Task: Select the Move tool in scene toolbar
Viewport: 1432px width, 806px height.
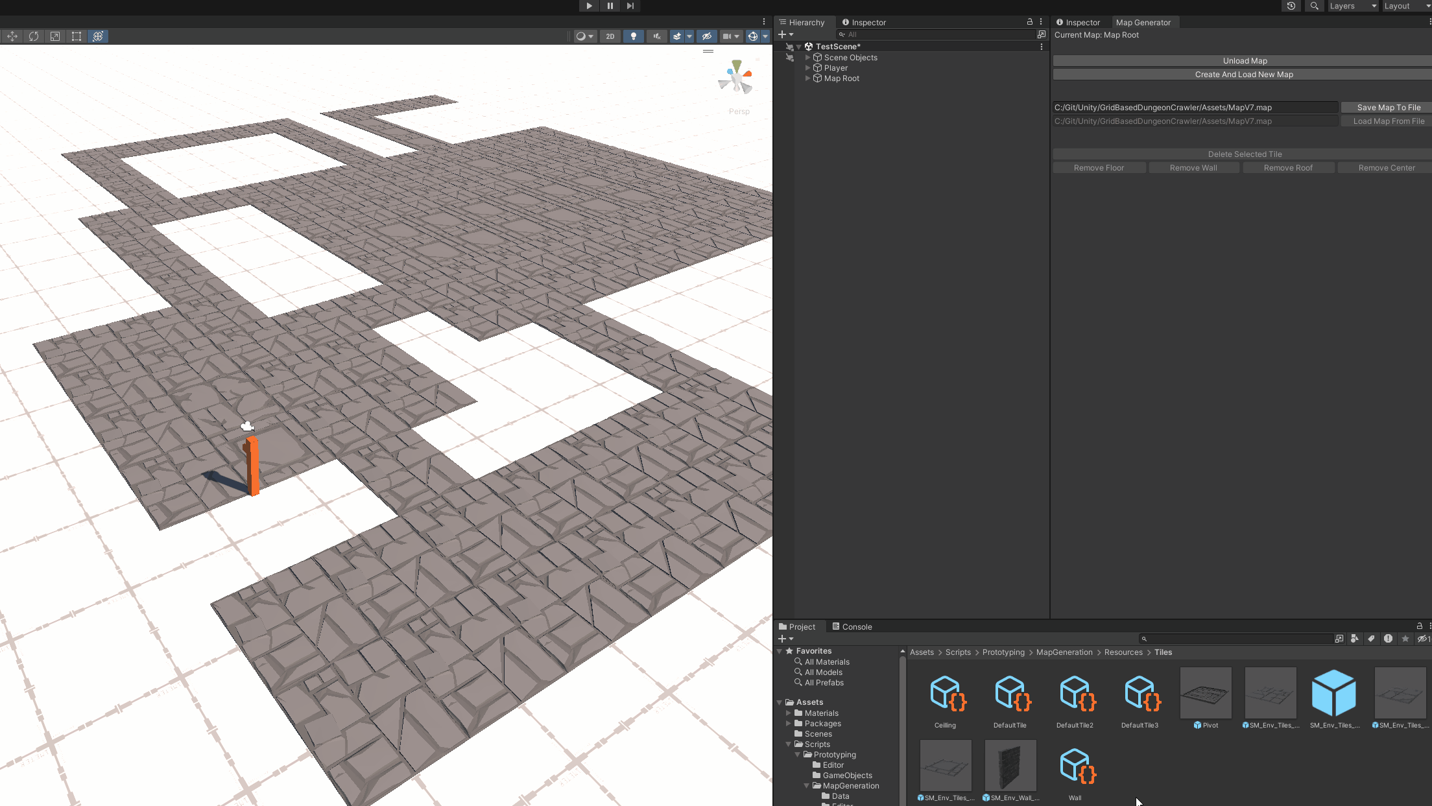Action: pyautogui.click(x=12, y=36)
